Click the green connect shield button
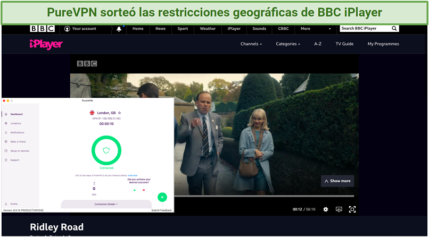The width and height of the screenshot is (429, 237). (x=106, y=150)
